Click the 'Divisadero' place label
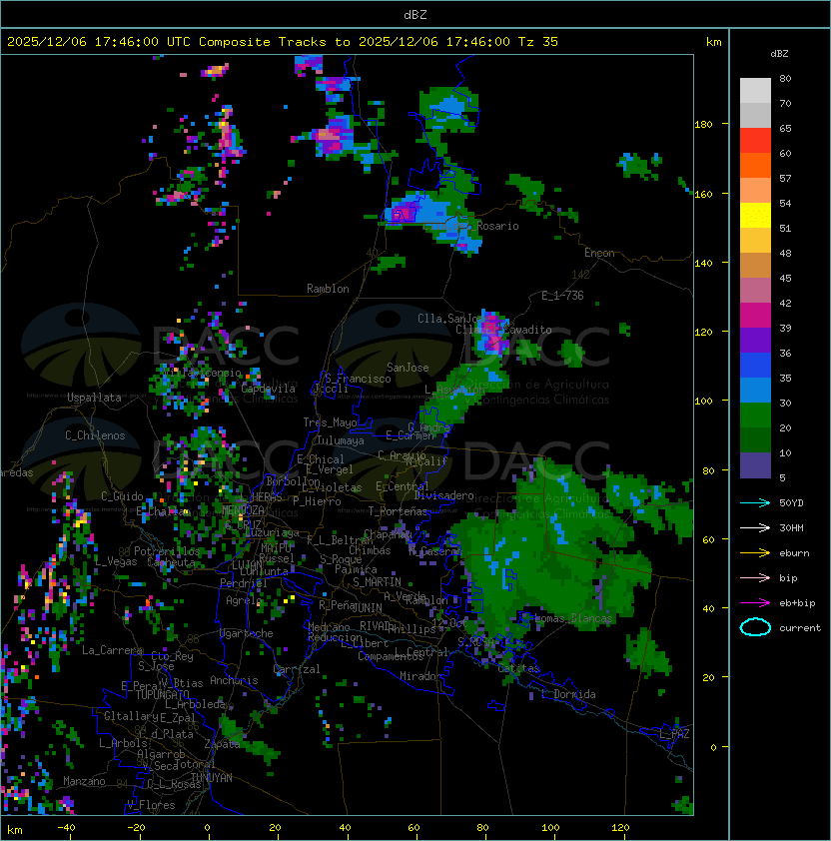This screenshot has height=841, width=831. [444, 495]
